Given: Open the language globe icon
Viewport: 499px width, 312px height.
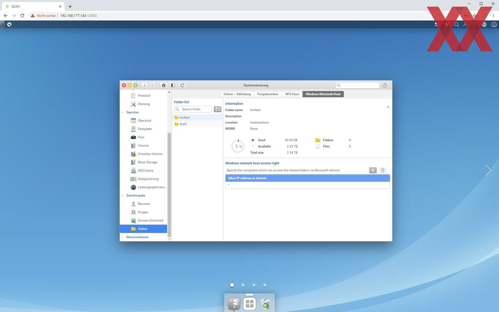Looking at the screenshot, I should [484, 25].
